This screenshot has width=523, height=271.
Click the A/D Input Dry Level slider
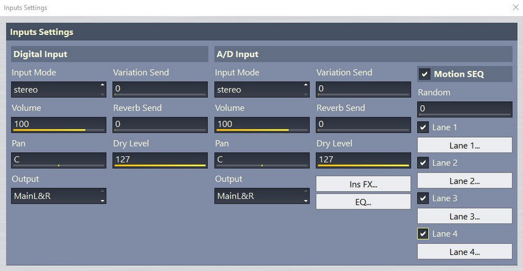363,161
